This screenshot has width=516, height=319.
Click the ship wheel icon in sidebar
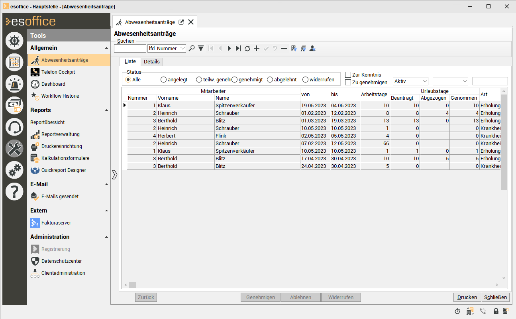coord(14,41)
